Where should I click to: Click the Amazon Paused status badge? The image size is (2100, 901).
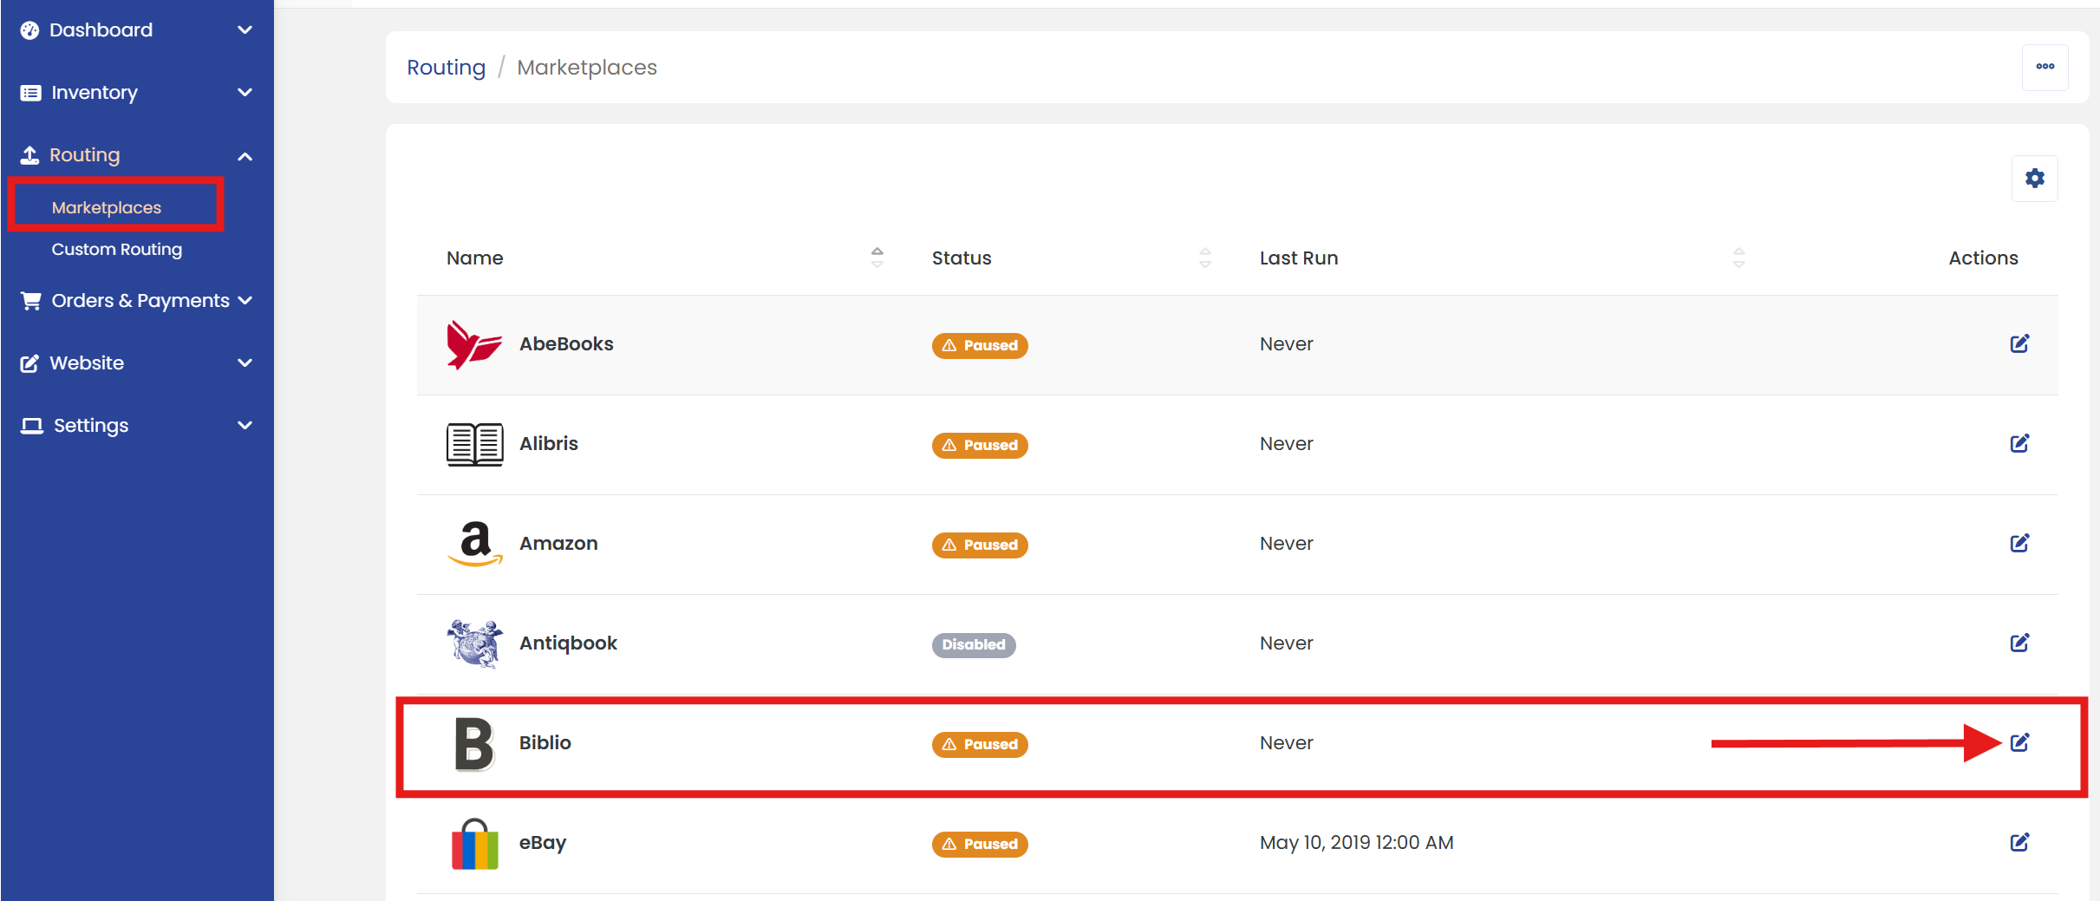click(x=980, y=545)
